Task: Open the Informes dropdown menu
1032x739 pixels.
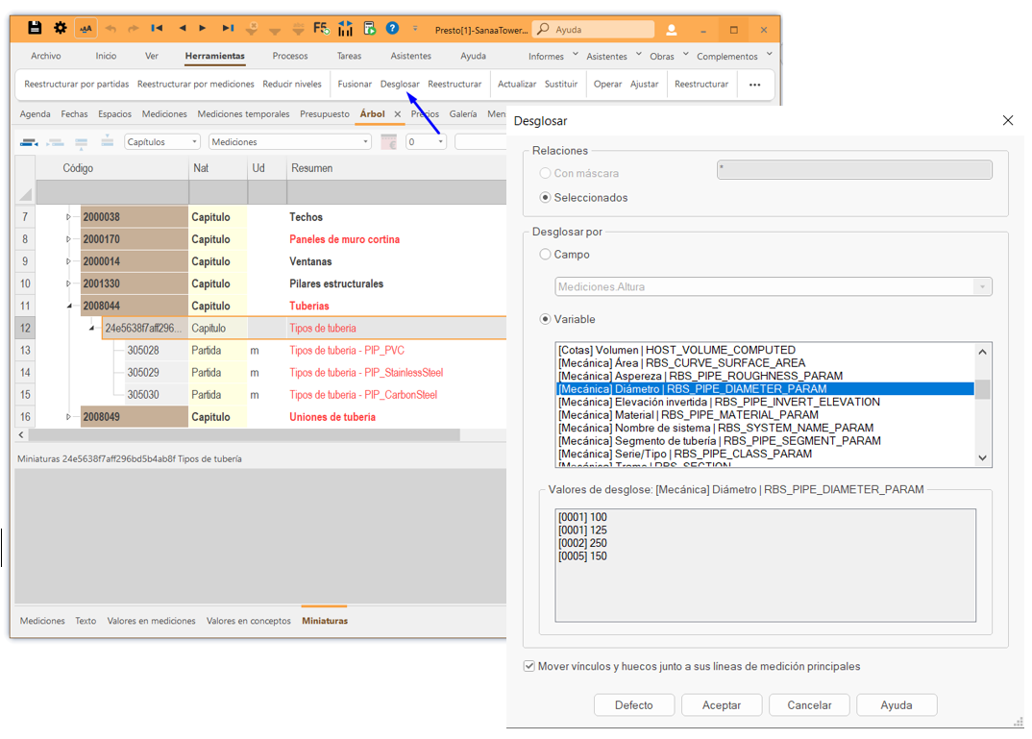Action: coord(553,56)
